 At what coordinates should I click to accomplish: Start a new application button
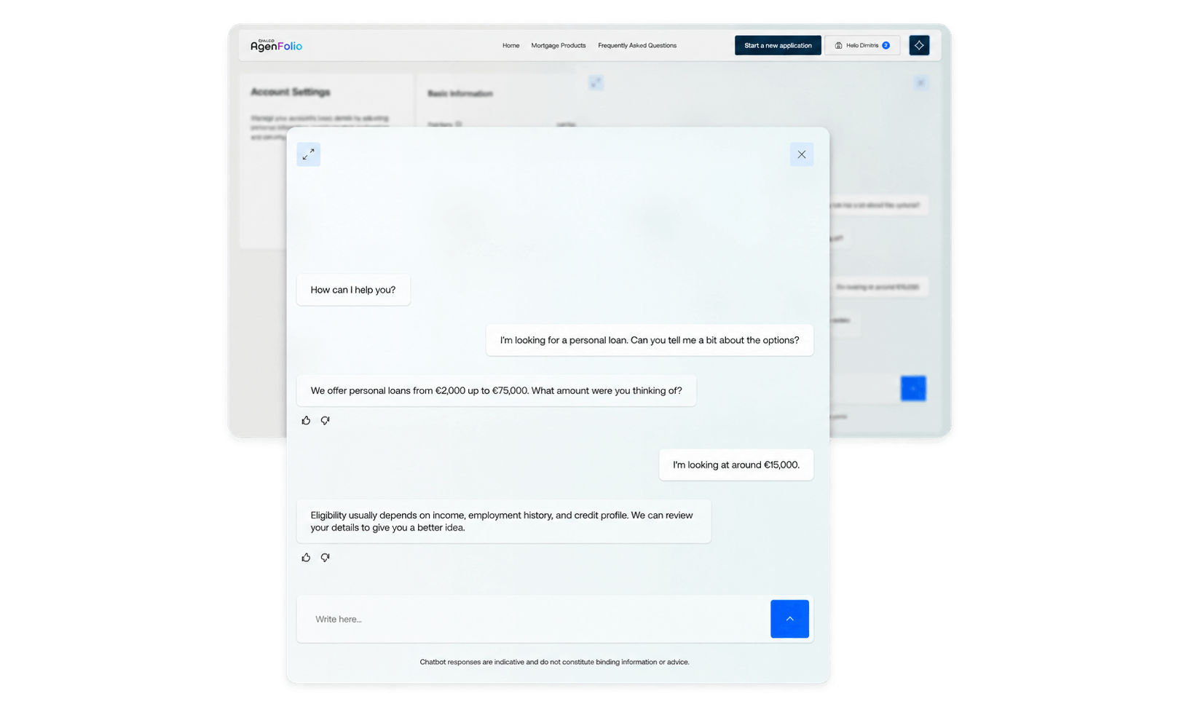coord(778,45)
